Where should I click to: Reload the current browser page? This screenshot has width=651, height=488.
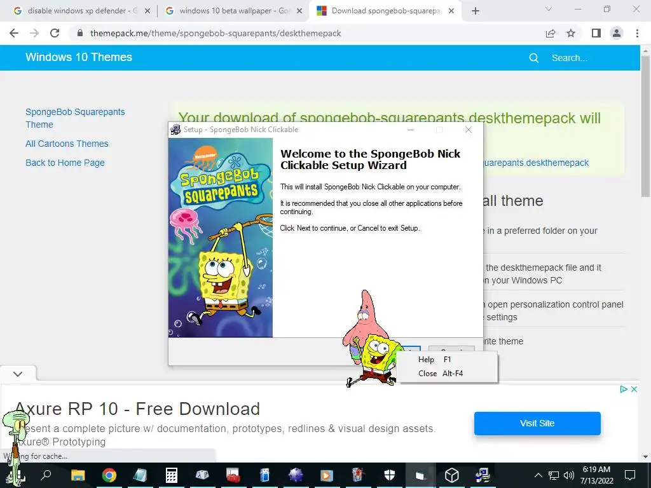click(x=55, y=33)
